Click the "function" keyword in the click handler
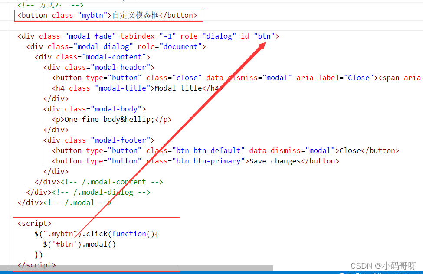 (129, 234)
